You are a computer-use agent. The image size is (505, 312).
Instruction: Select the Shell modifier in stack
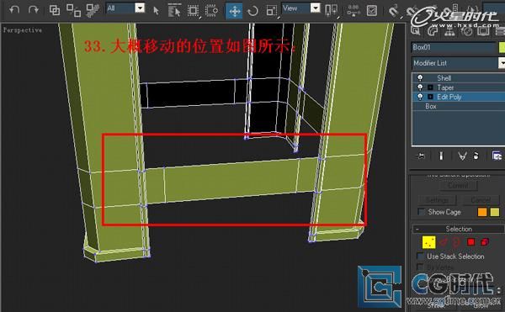444,78
